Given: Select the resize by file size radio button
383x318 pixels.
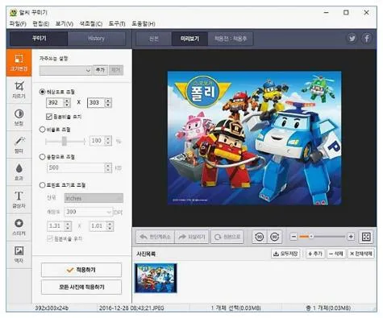Looking at the screenshot, I should [42, 157].
